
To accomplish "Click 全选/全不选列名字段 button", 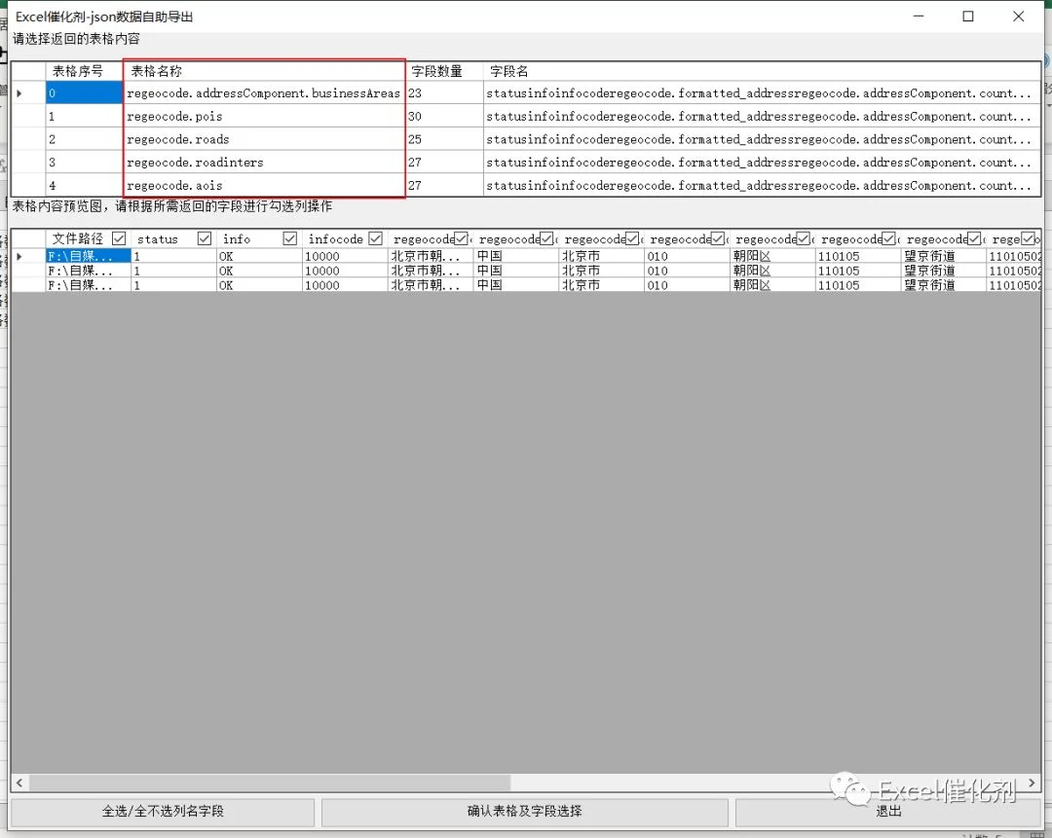I will [163, 811].
